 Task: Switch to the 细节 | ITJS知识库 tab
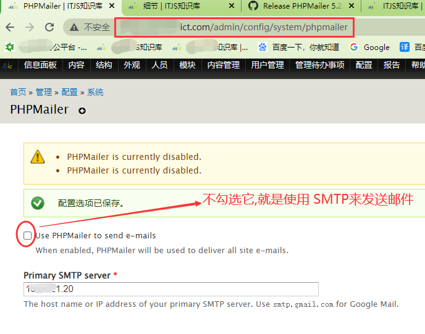pos(182,6)
